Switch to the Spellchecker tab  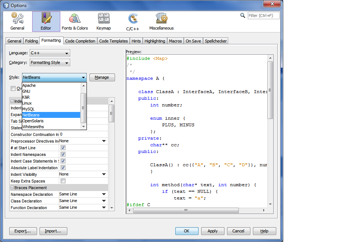coord(216,41)
